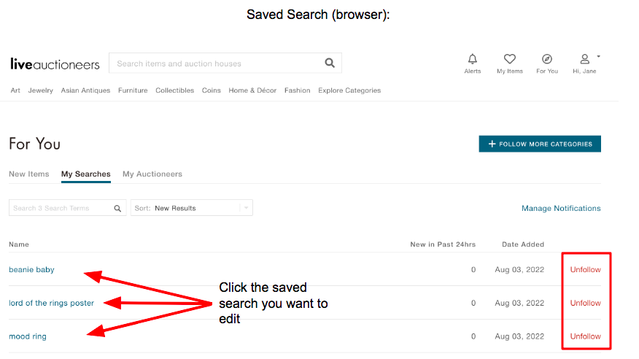Open the beanie baby saved search

pyautogui.click(x=31, y=270)
